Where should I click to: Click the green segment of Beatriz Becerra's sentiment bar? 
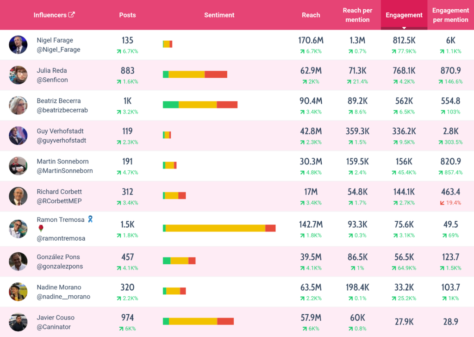point(171,105)
